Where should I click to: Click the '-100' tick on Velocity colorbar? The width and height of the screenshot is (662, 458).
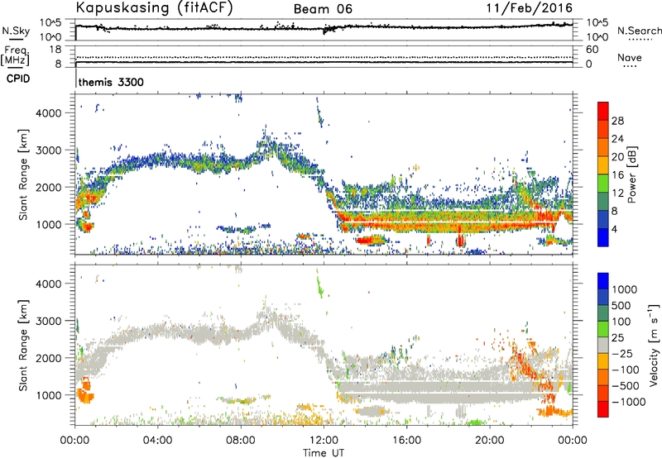pos(626,370)
